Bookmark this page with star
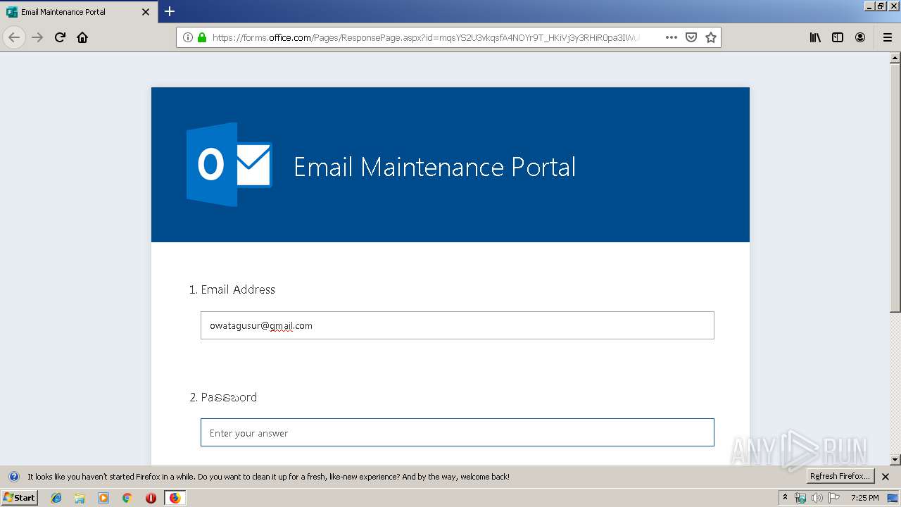901x507 pixels. (711, 37)
